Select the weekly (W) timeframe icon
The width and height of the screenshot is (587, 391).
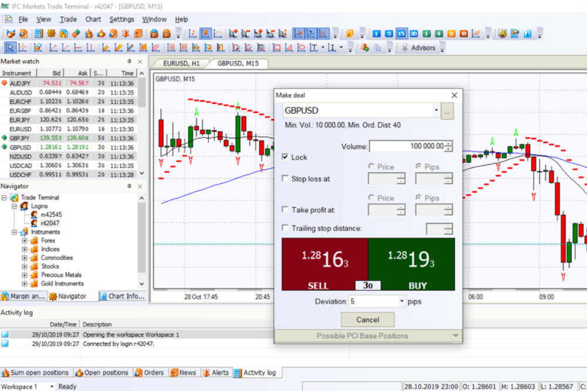(464, 33)
